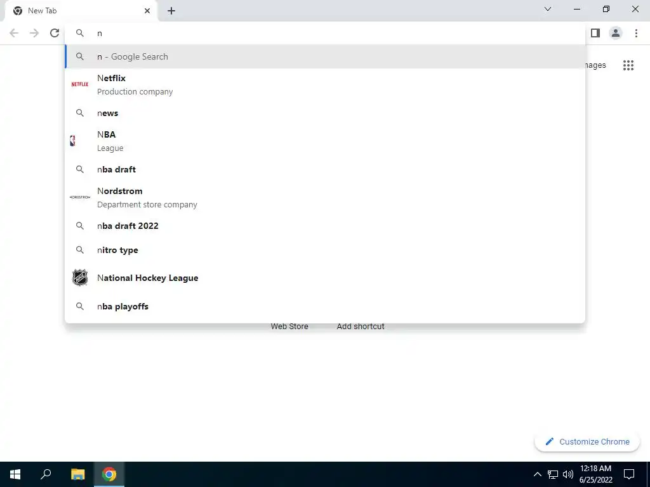Select the 'nitro type' suggestion
This screenshot has height=487, width=650.
(x=325, y=250)
